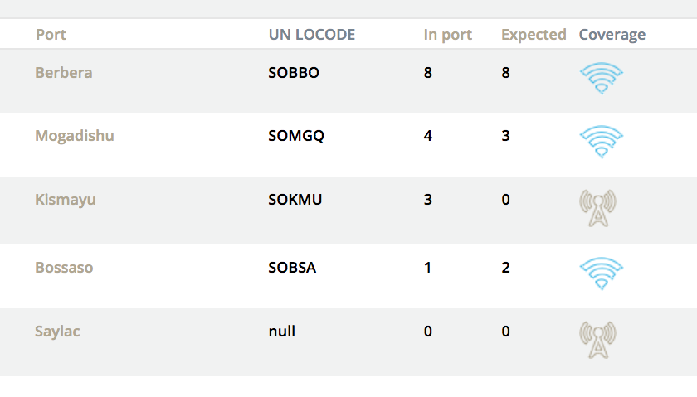
Task: Open the Bossaso port link
Action: [x=64, y=268]
